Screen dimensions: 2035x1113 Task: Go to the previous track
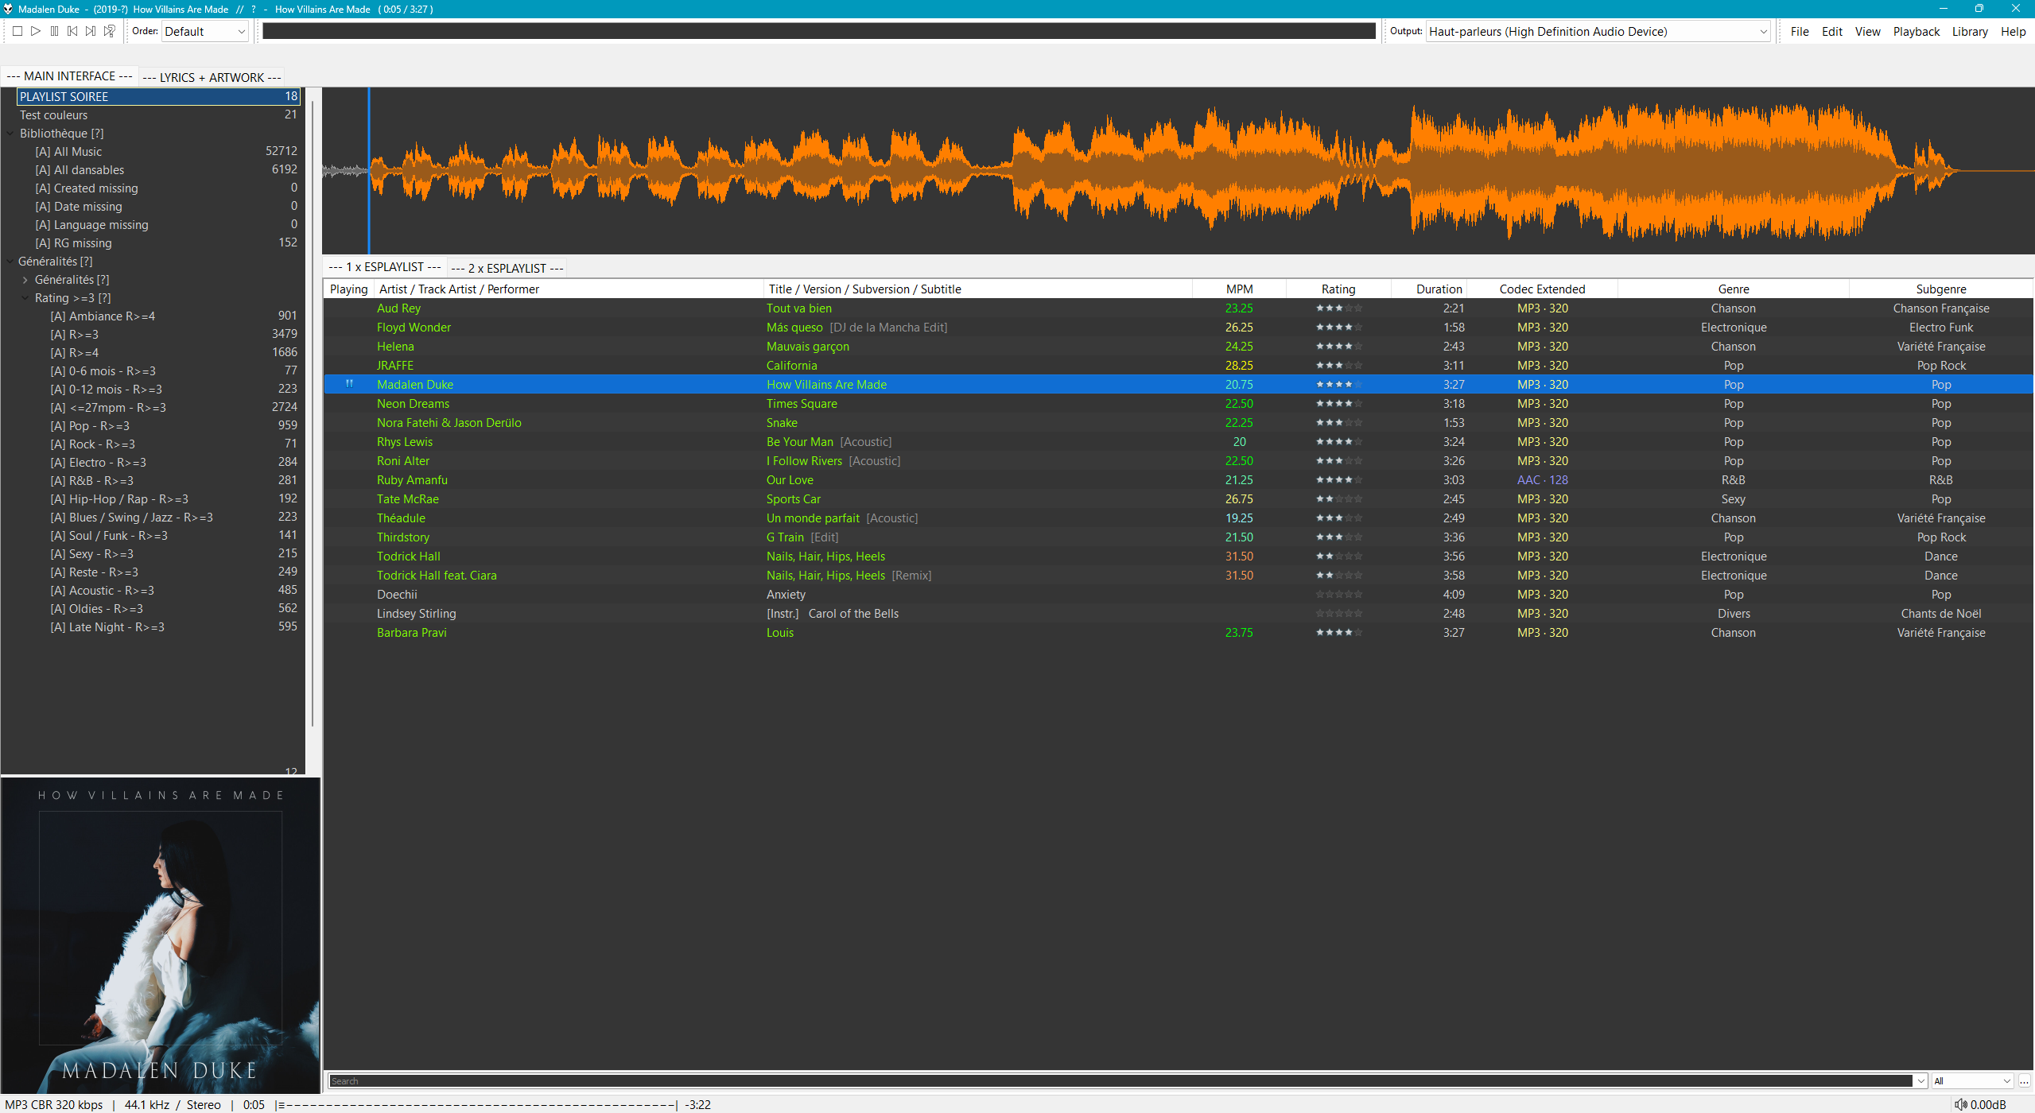pos(72,31)
